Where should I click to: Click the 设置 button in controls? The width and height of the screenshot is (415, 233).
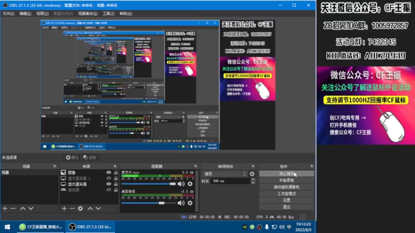[x=286, y=200]
